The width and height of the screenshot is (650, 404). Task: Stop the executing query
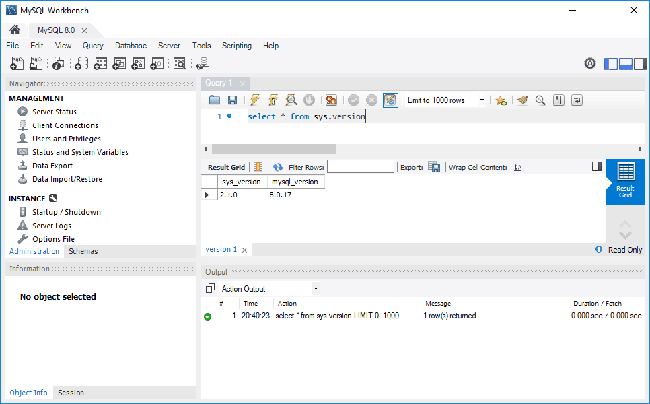[x=310, y=100]
